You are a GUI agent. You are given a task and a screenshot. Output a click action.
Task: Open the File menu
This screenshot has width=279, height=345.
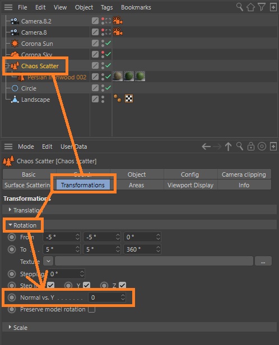22,7
